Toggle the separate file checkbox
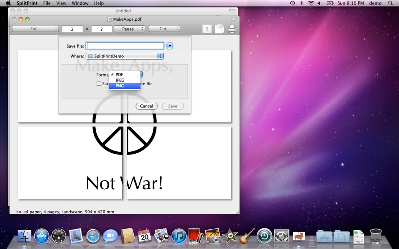Image resolution: width=399 pixels, height=249 pixels. pos(99,83)
